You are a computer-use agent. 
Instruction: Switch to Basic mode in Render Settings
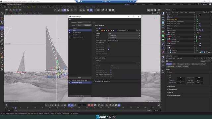(x=79, y=25)
